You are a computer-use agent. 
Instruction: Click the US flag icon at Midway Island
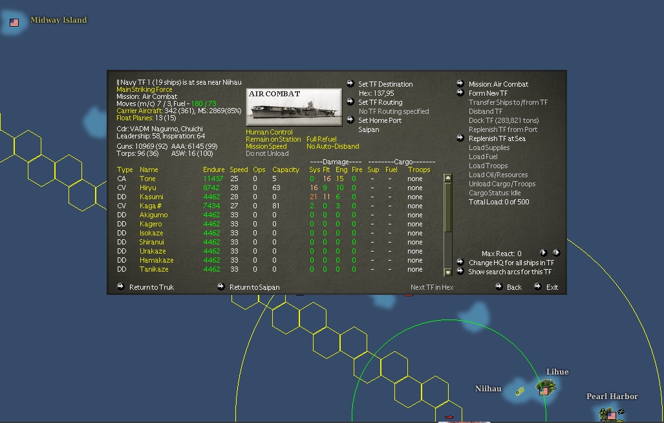14,23
